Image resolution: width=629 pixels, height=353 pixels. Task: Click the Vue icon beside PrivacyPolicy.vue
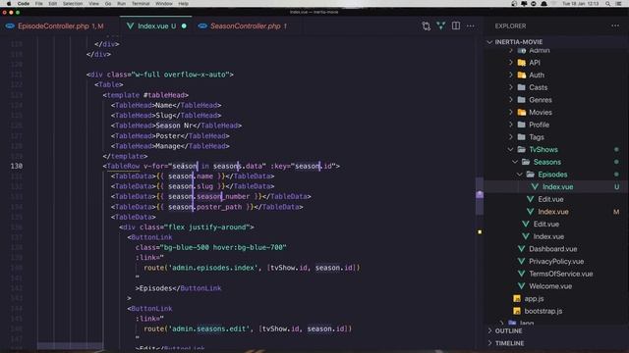point(521,261)
